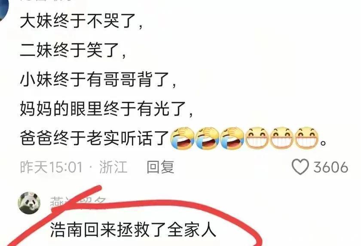Tap the first grinning teeth emoji

coord(257,138)
